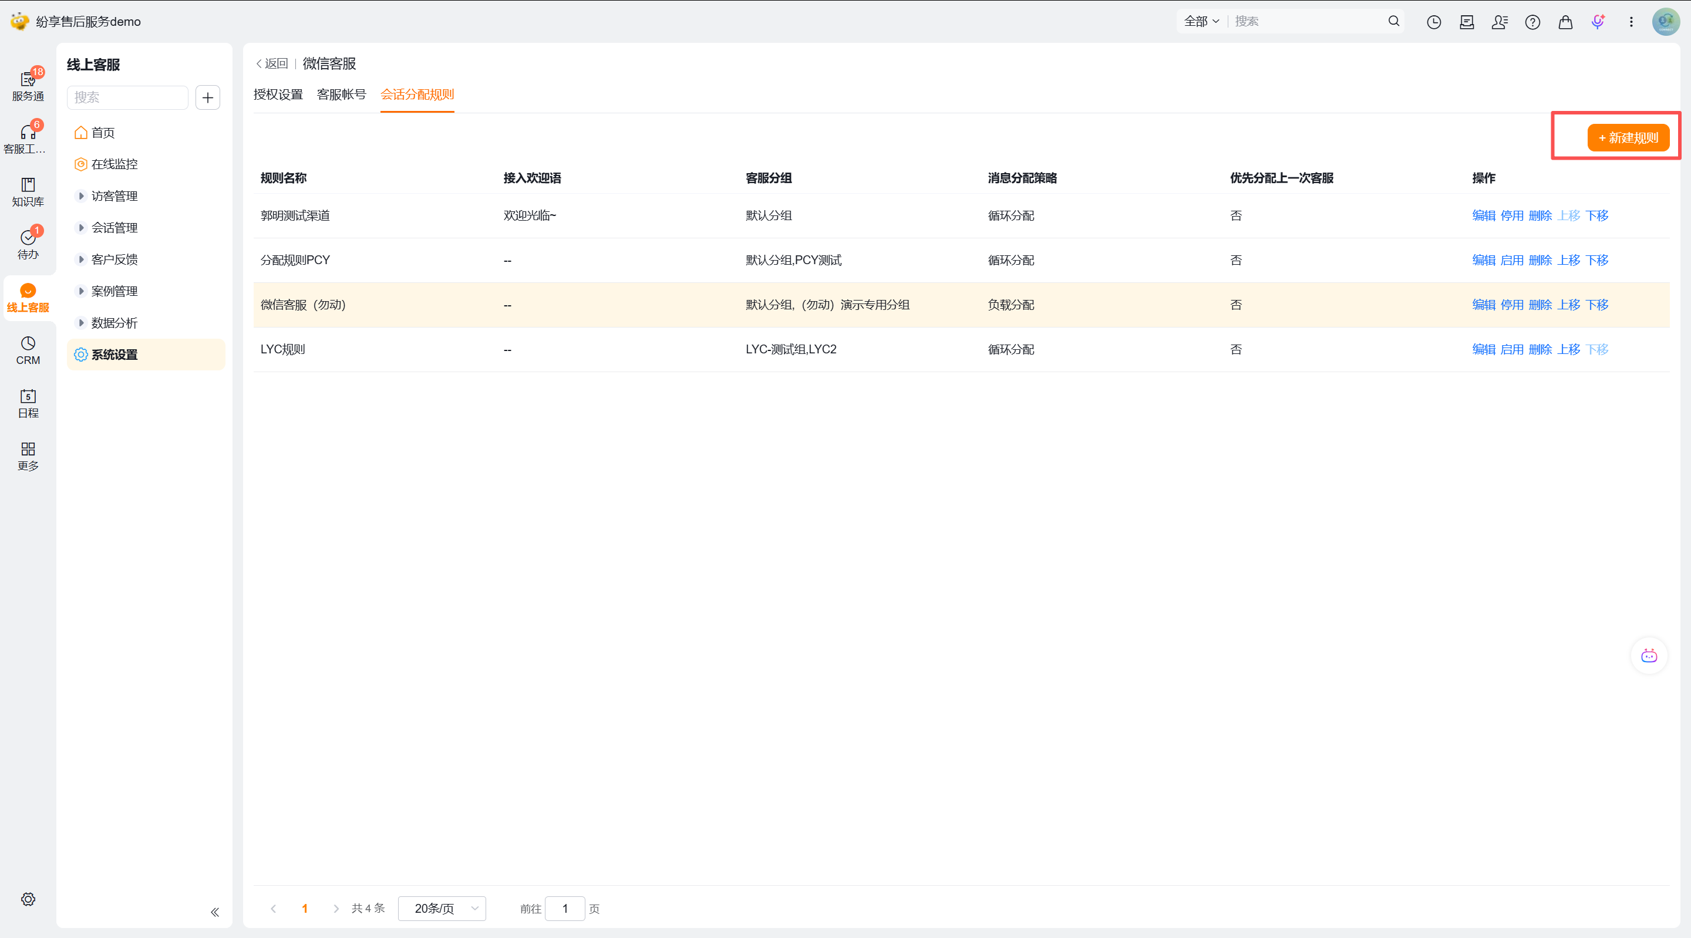Click the search magnifier icon in top bar
The image size is (1691, 938).
point(1394,21)
